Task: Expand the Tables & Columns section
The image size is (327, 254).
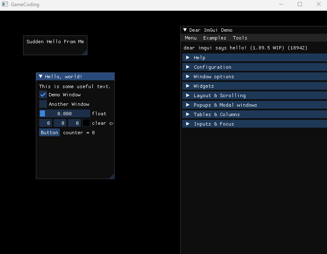Action: click(255, 114)
